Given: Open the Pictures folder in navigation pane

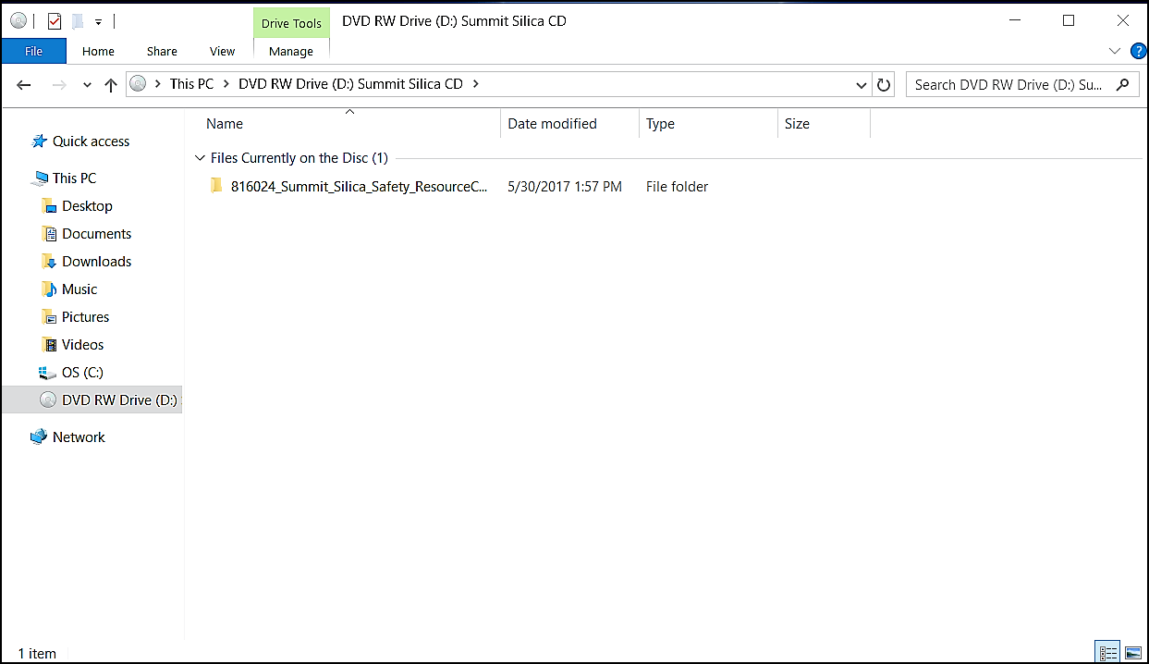Looking at the screenshot, I should click(85, 317).
